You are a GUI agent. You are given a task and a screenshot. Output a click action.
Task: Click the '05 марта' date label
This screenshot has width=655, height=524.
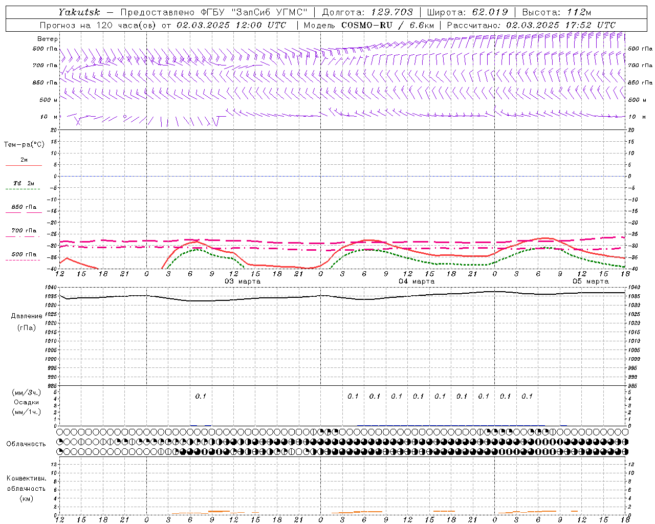click(591, 281)
